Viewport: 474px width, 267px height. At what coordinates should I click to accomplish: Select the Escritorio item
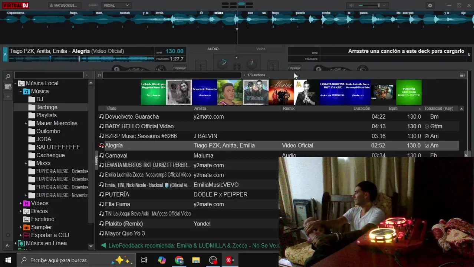pyautogui.click(x=43, y=219)
